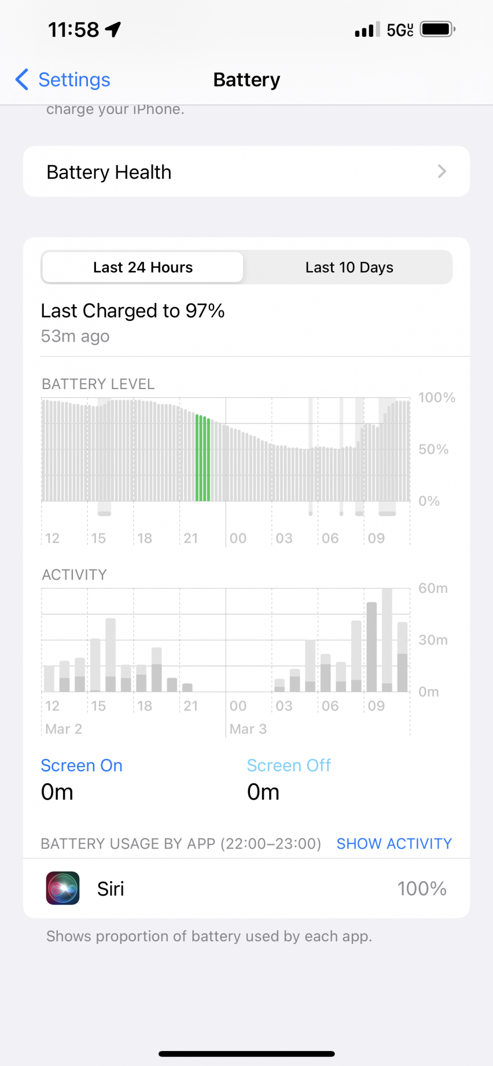Screen dimensions: 493x1066
Task: Open the Battery Health row
Action: coord(246,172)
